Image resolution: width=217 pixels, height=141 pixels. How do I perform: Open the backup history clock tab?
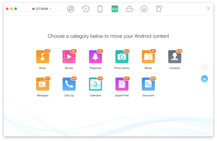(x=86, y=9)
